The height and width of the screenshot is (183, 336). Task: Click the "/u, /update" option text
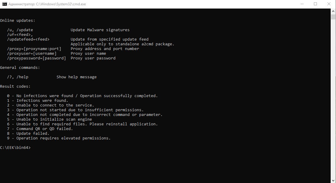(20, 30)
